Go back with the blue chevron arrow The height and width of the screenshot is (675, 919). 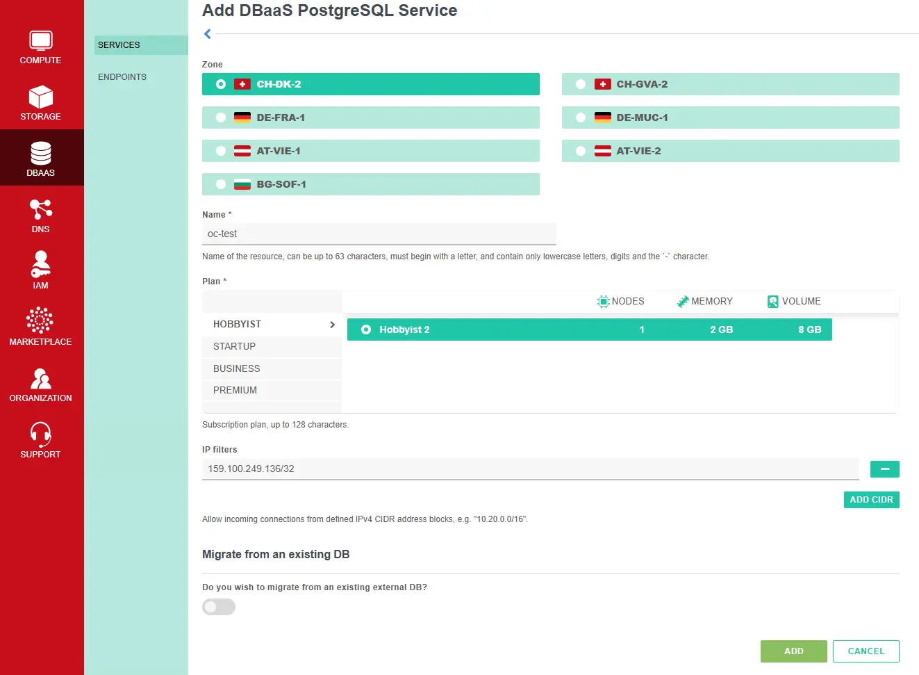pos(207,33)
